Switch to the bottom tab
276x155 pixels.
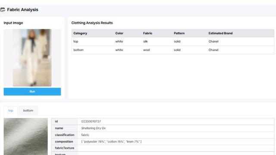[x=28, y=111]
